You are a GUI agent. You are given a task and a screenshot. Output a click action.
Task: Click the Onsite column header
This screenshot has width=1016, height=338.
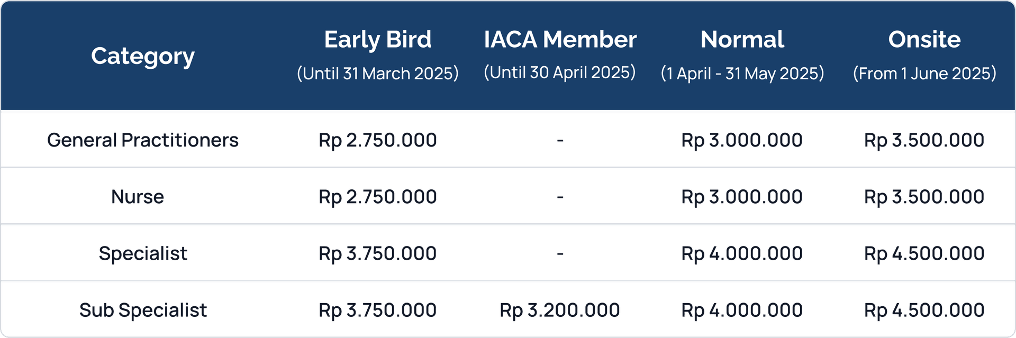924,39
